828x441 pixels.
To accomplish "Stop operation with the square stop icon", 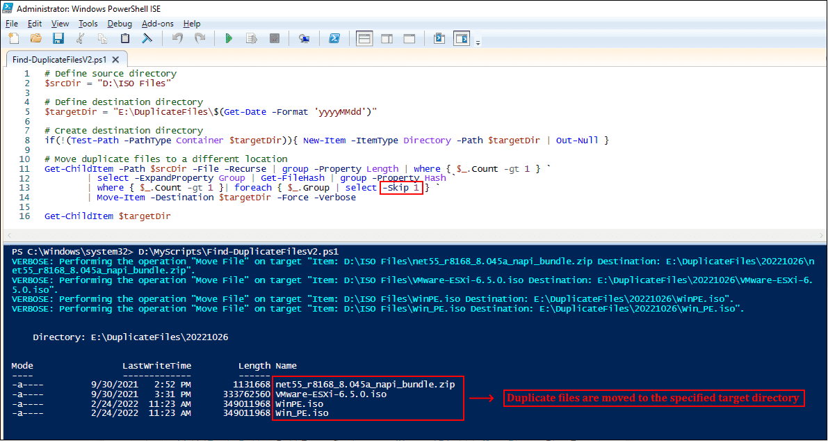I will click(x=275, y=38).
